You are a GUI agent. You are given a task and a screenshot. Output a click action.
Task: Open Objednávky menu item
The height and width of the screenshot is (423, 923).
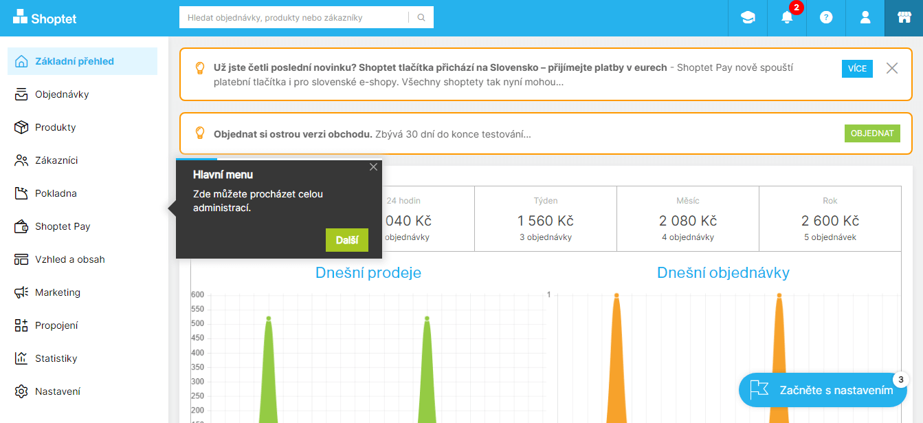[82, 94]
